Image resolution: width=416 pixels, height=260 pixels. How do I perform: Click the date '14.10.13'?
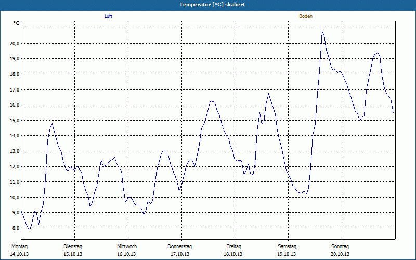point(19,254)
